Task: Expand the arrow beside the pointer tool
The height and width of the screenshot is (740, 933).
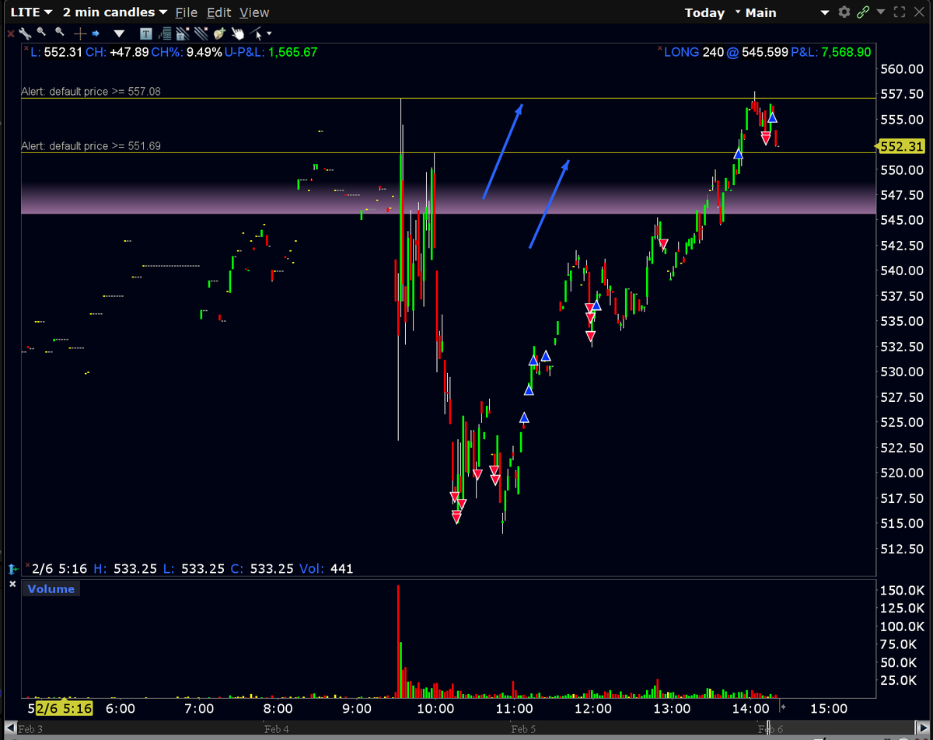Action: (x=269, y=33)
